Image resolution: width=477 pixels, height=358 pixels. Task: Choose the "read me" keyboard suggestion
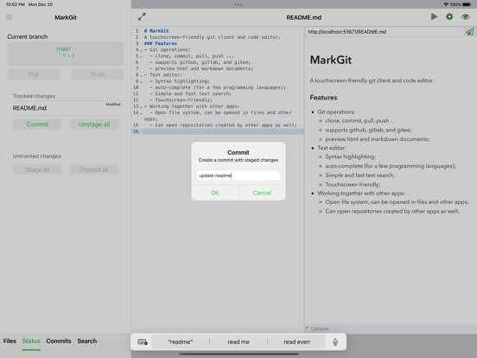click(x=238, y=342)
